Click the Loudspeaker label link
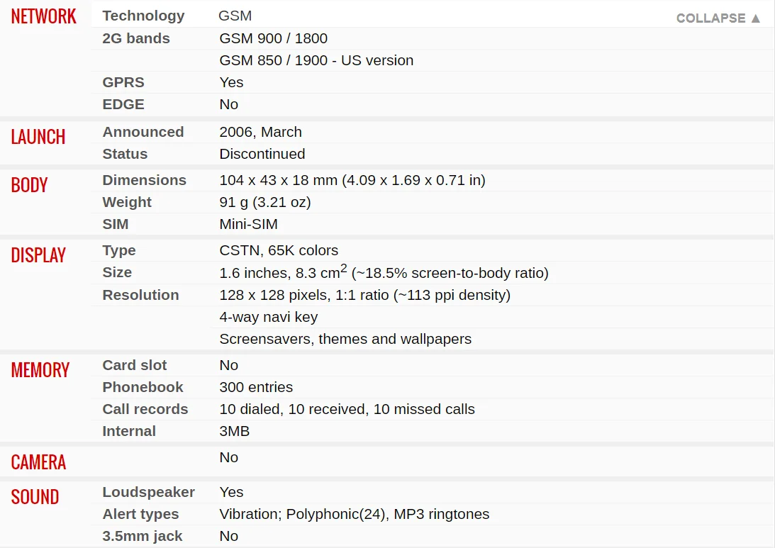Screen dimensions: 775x548 (x=148, y=492)
